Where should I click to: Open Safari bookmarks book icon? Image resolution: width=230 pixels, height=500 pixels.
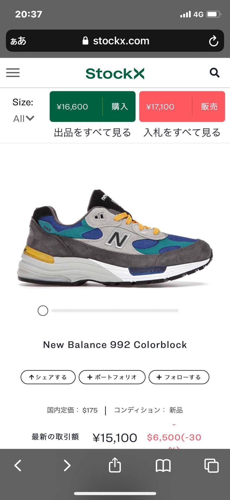tap(163, 465)
